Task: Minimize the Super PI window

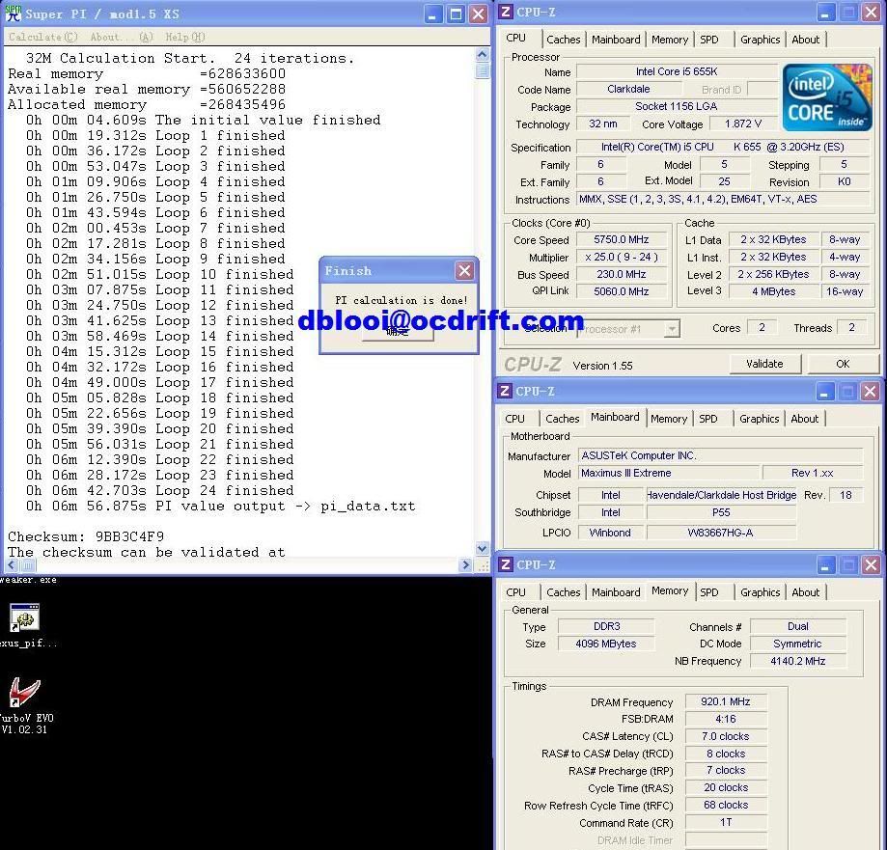Action: pos(433,14)
